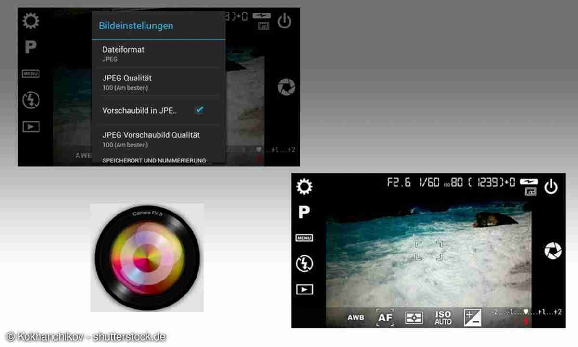Open the exposure compensation +/- icon
Screen dimensions: 578x347
click(x=472, y=318)
